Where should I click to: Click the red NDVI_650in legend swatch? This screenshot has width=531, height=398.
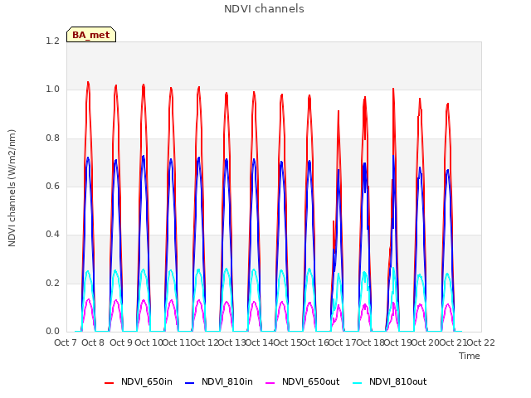click(x=109, y=382)
